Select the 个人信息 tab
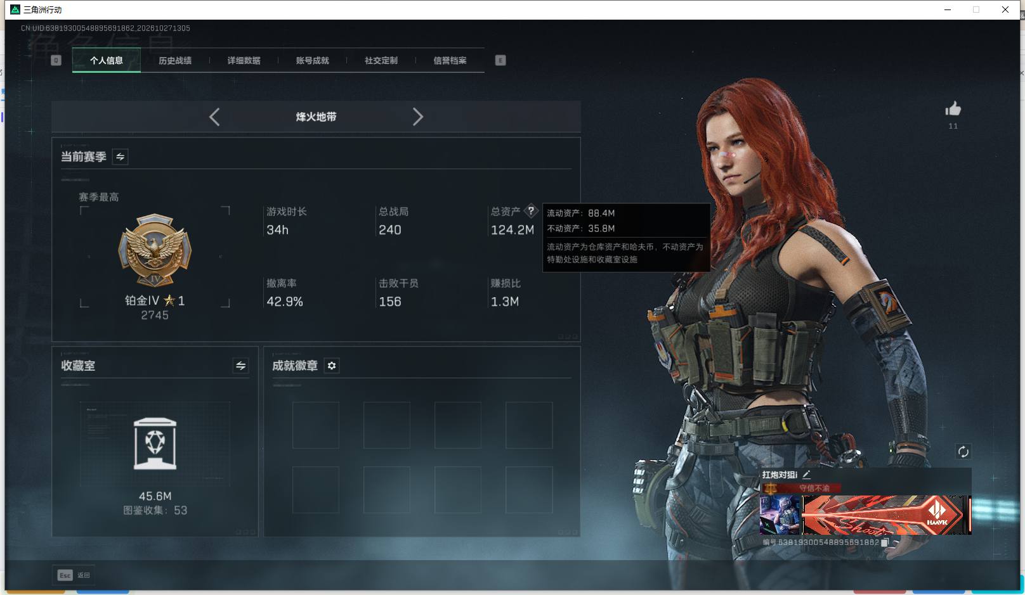Image resolution: width=1025 pixels, height=595 pixels. tap(107, 61)
